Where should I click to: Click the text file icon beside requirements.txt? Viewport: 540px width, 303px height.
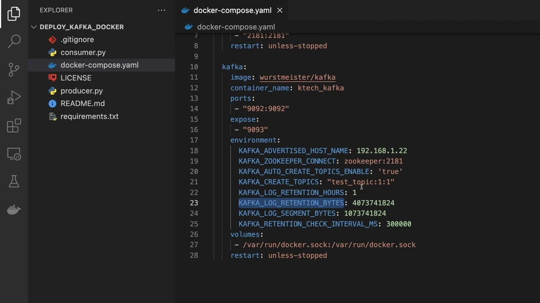[52, 117]
